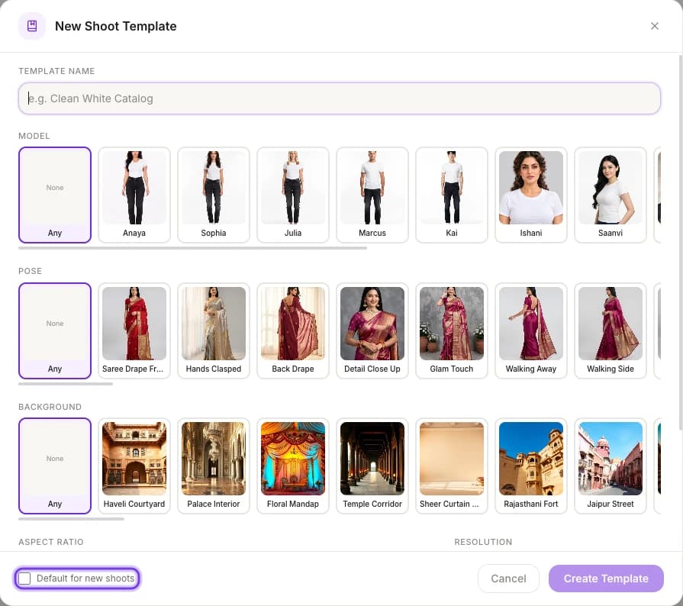
Task: Choose the Saanvi model
Action: point(611,195)
